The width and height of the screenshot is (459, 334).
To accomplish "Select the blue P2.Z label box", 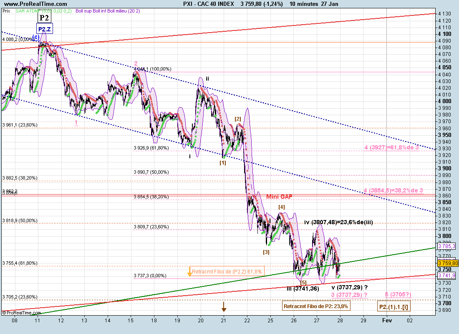I will pyautogui.click(x=45, y=29).
